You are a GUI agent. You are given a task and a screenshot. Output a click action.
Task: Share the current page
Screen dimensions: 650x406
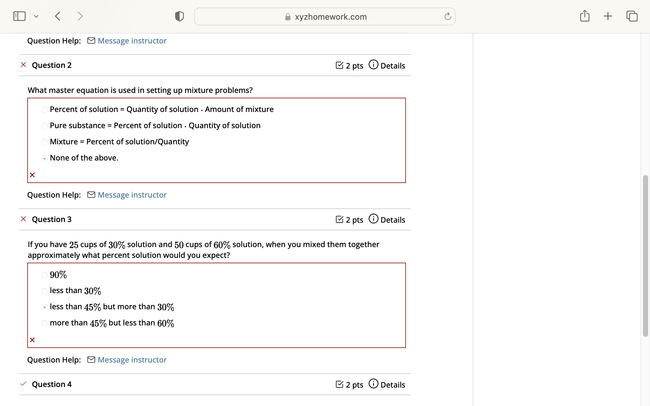click(x=585, y=16)
